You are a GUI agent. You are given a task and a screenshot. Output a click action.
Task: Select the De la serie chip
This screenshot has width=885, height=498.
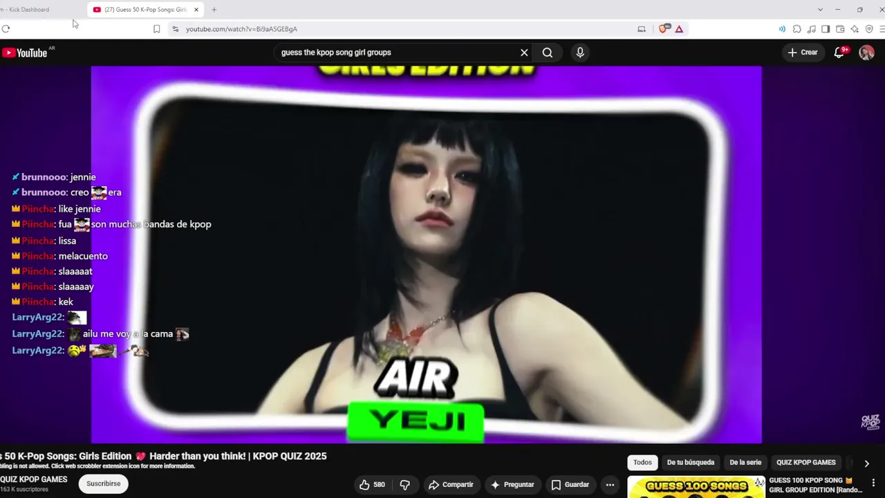point(745,463)
